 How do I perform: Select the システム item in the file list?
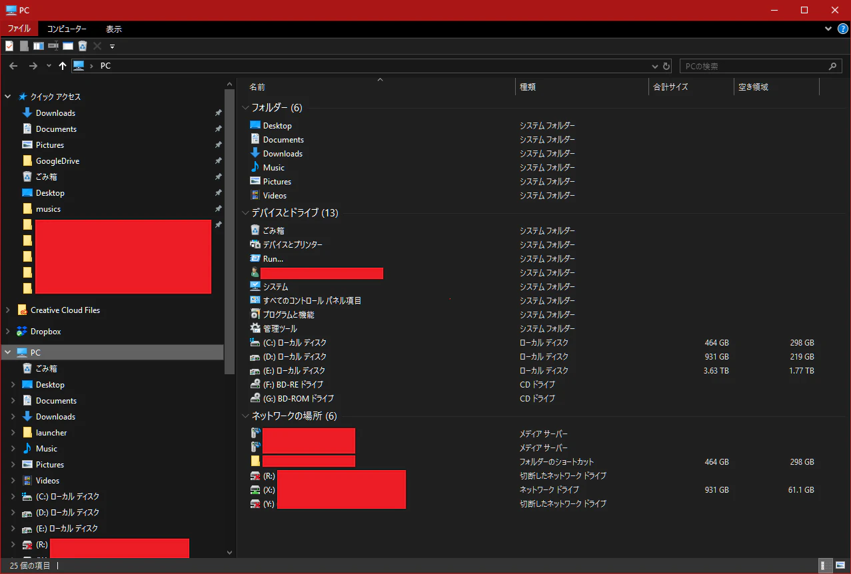269,287
